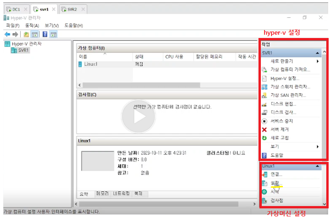Viewport: 331px width, 222px height.
Task: Click the Up one level folder icon
Action: pyautogui.click(x=26, y=34)
